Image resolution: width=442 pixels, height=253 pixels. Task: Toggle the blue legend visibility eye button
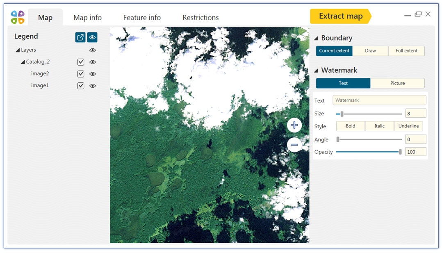[92, 37]
